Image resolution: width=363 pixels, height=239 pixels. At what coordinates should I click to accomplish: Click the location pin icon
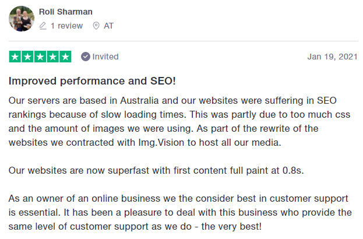click(96, 26)
